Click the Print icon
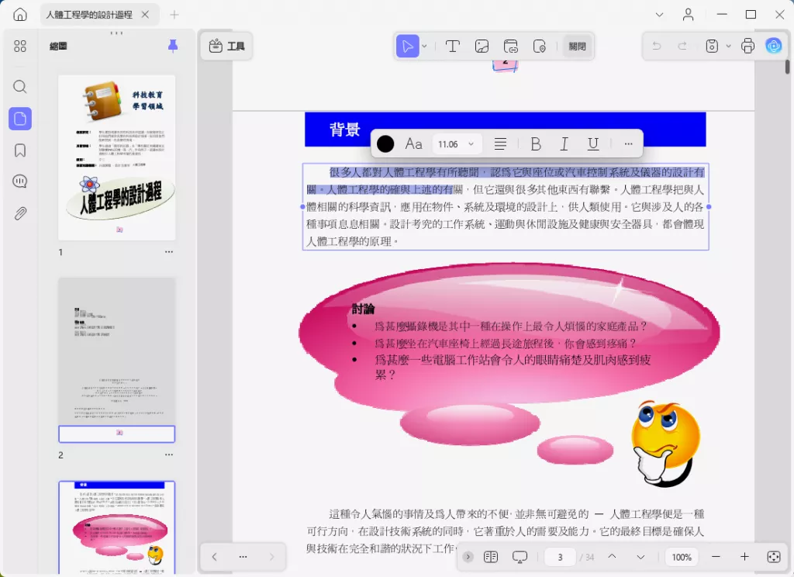This screenshot has height=577, width=794. coord(747,46)
